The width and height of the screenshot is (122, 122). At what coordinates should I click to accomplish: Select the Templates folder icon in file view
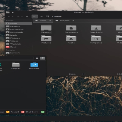(96, 38)
